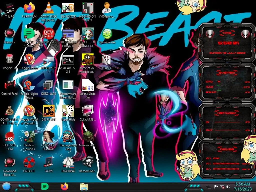The image size is (256, 192).
Task: Click the right alien head gadget logo
Action: [x=245, y=34]
